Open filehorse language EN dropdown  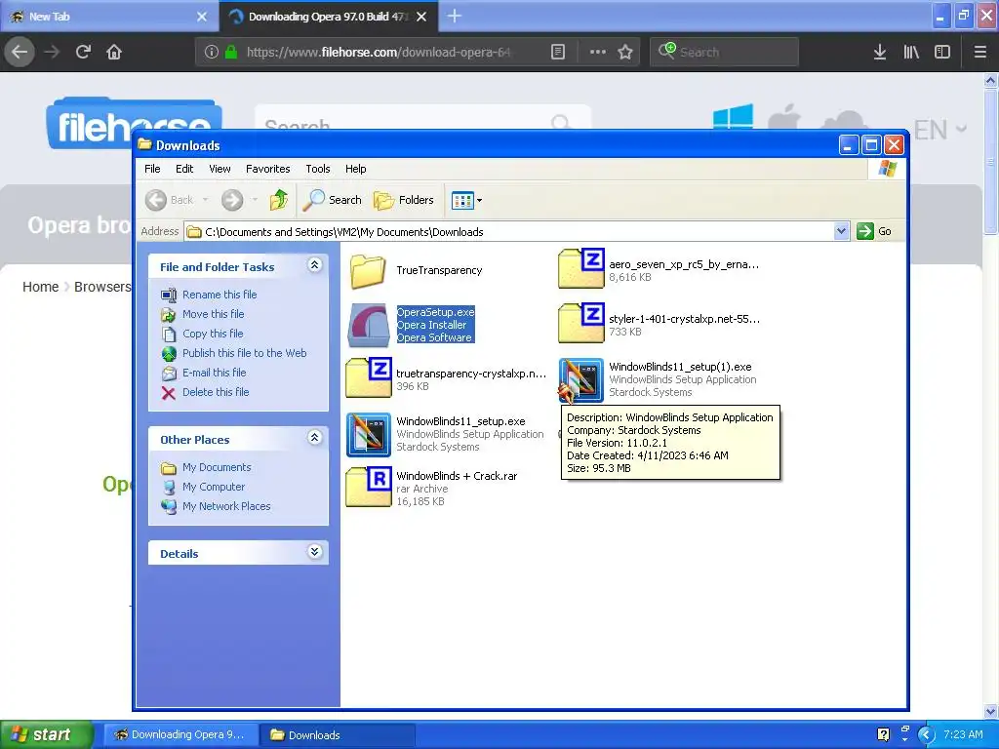coord(940,130)
